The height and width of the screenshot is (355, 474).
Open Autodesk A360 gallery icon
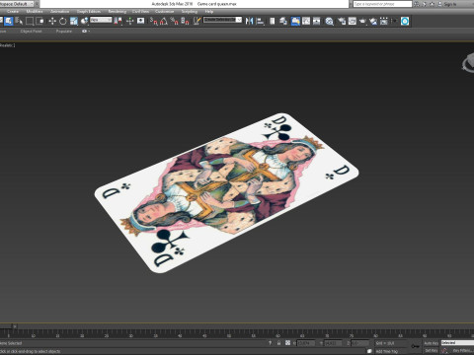click(384, 21)
